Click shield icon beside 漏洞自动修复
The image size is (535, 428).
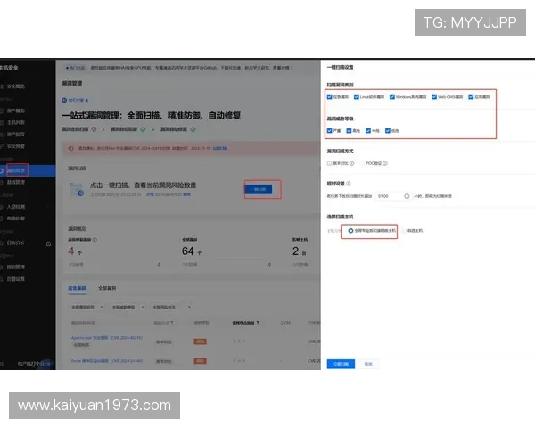pyautogui.click(x=193, y=129)
